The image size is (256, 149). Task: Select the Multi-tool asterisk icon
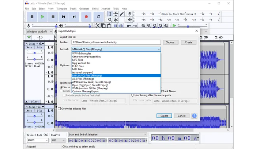point(116,20)
